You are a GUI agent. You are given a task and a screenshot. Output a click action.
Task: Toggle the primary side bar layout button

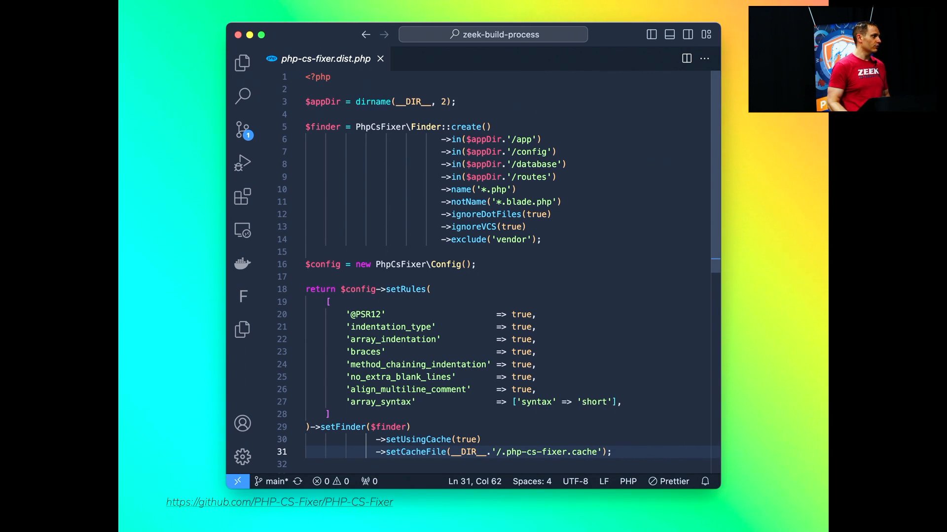pyautogui.click(x=652, y=34)
